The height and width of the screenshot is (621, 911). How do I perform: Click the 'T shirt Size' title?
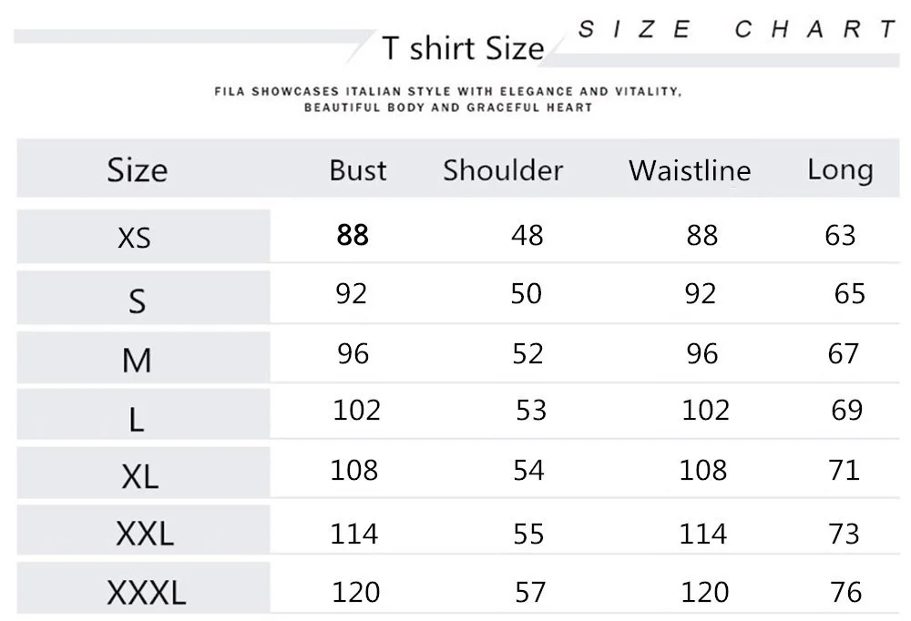(x=463, y=48)
